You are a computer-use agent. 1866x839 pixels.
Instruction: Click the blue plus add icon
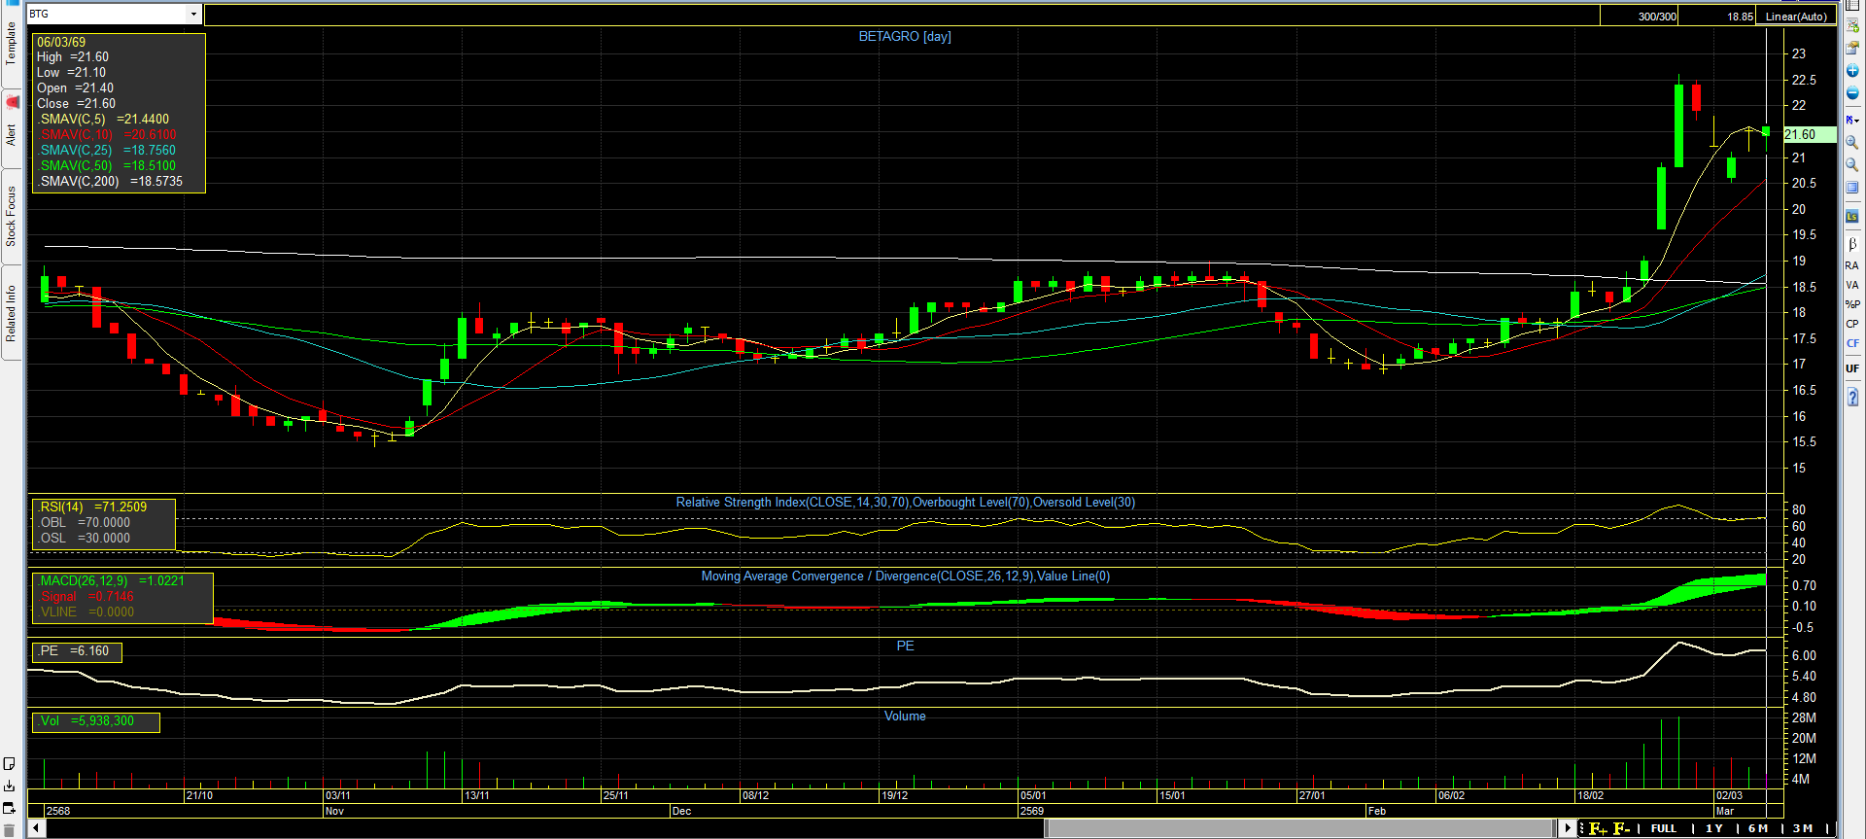pos(1852,71)
